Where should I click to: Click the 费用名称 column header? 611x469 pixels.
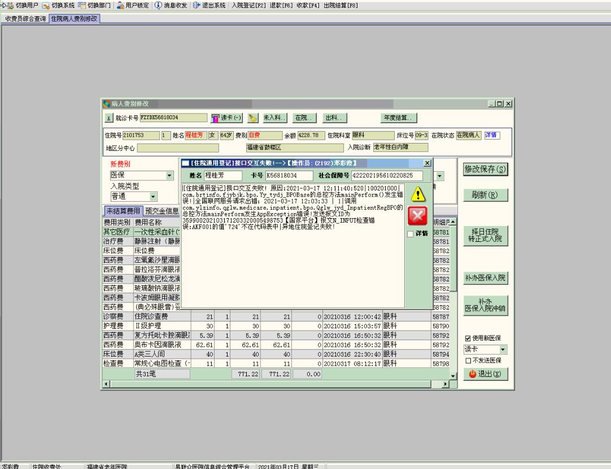click(156, 222)
